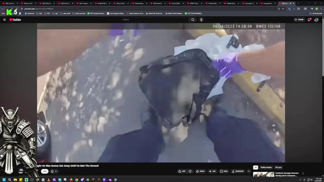Open the more actions ellipsis below video

(x=249, y=171)
